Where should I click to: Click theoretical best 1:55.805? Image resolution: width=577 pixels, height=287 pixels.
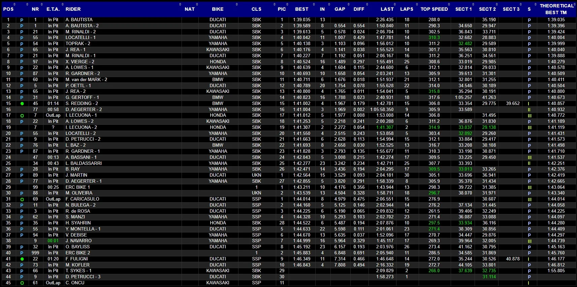point(556,271)
